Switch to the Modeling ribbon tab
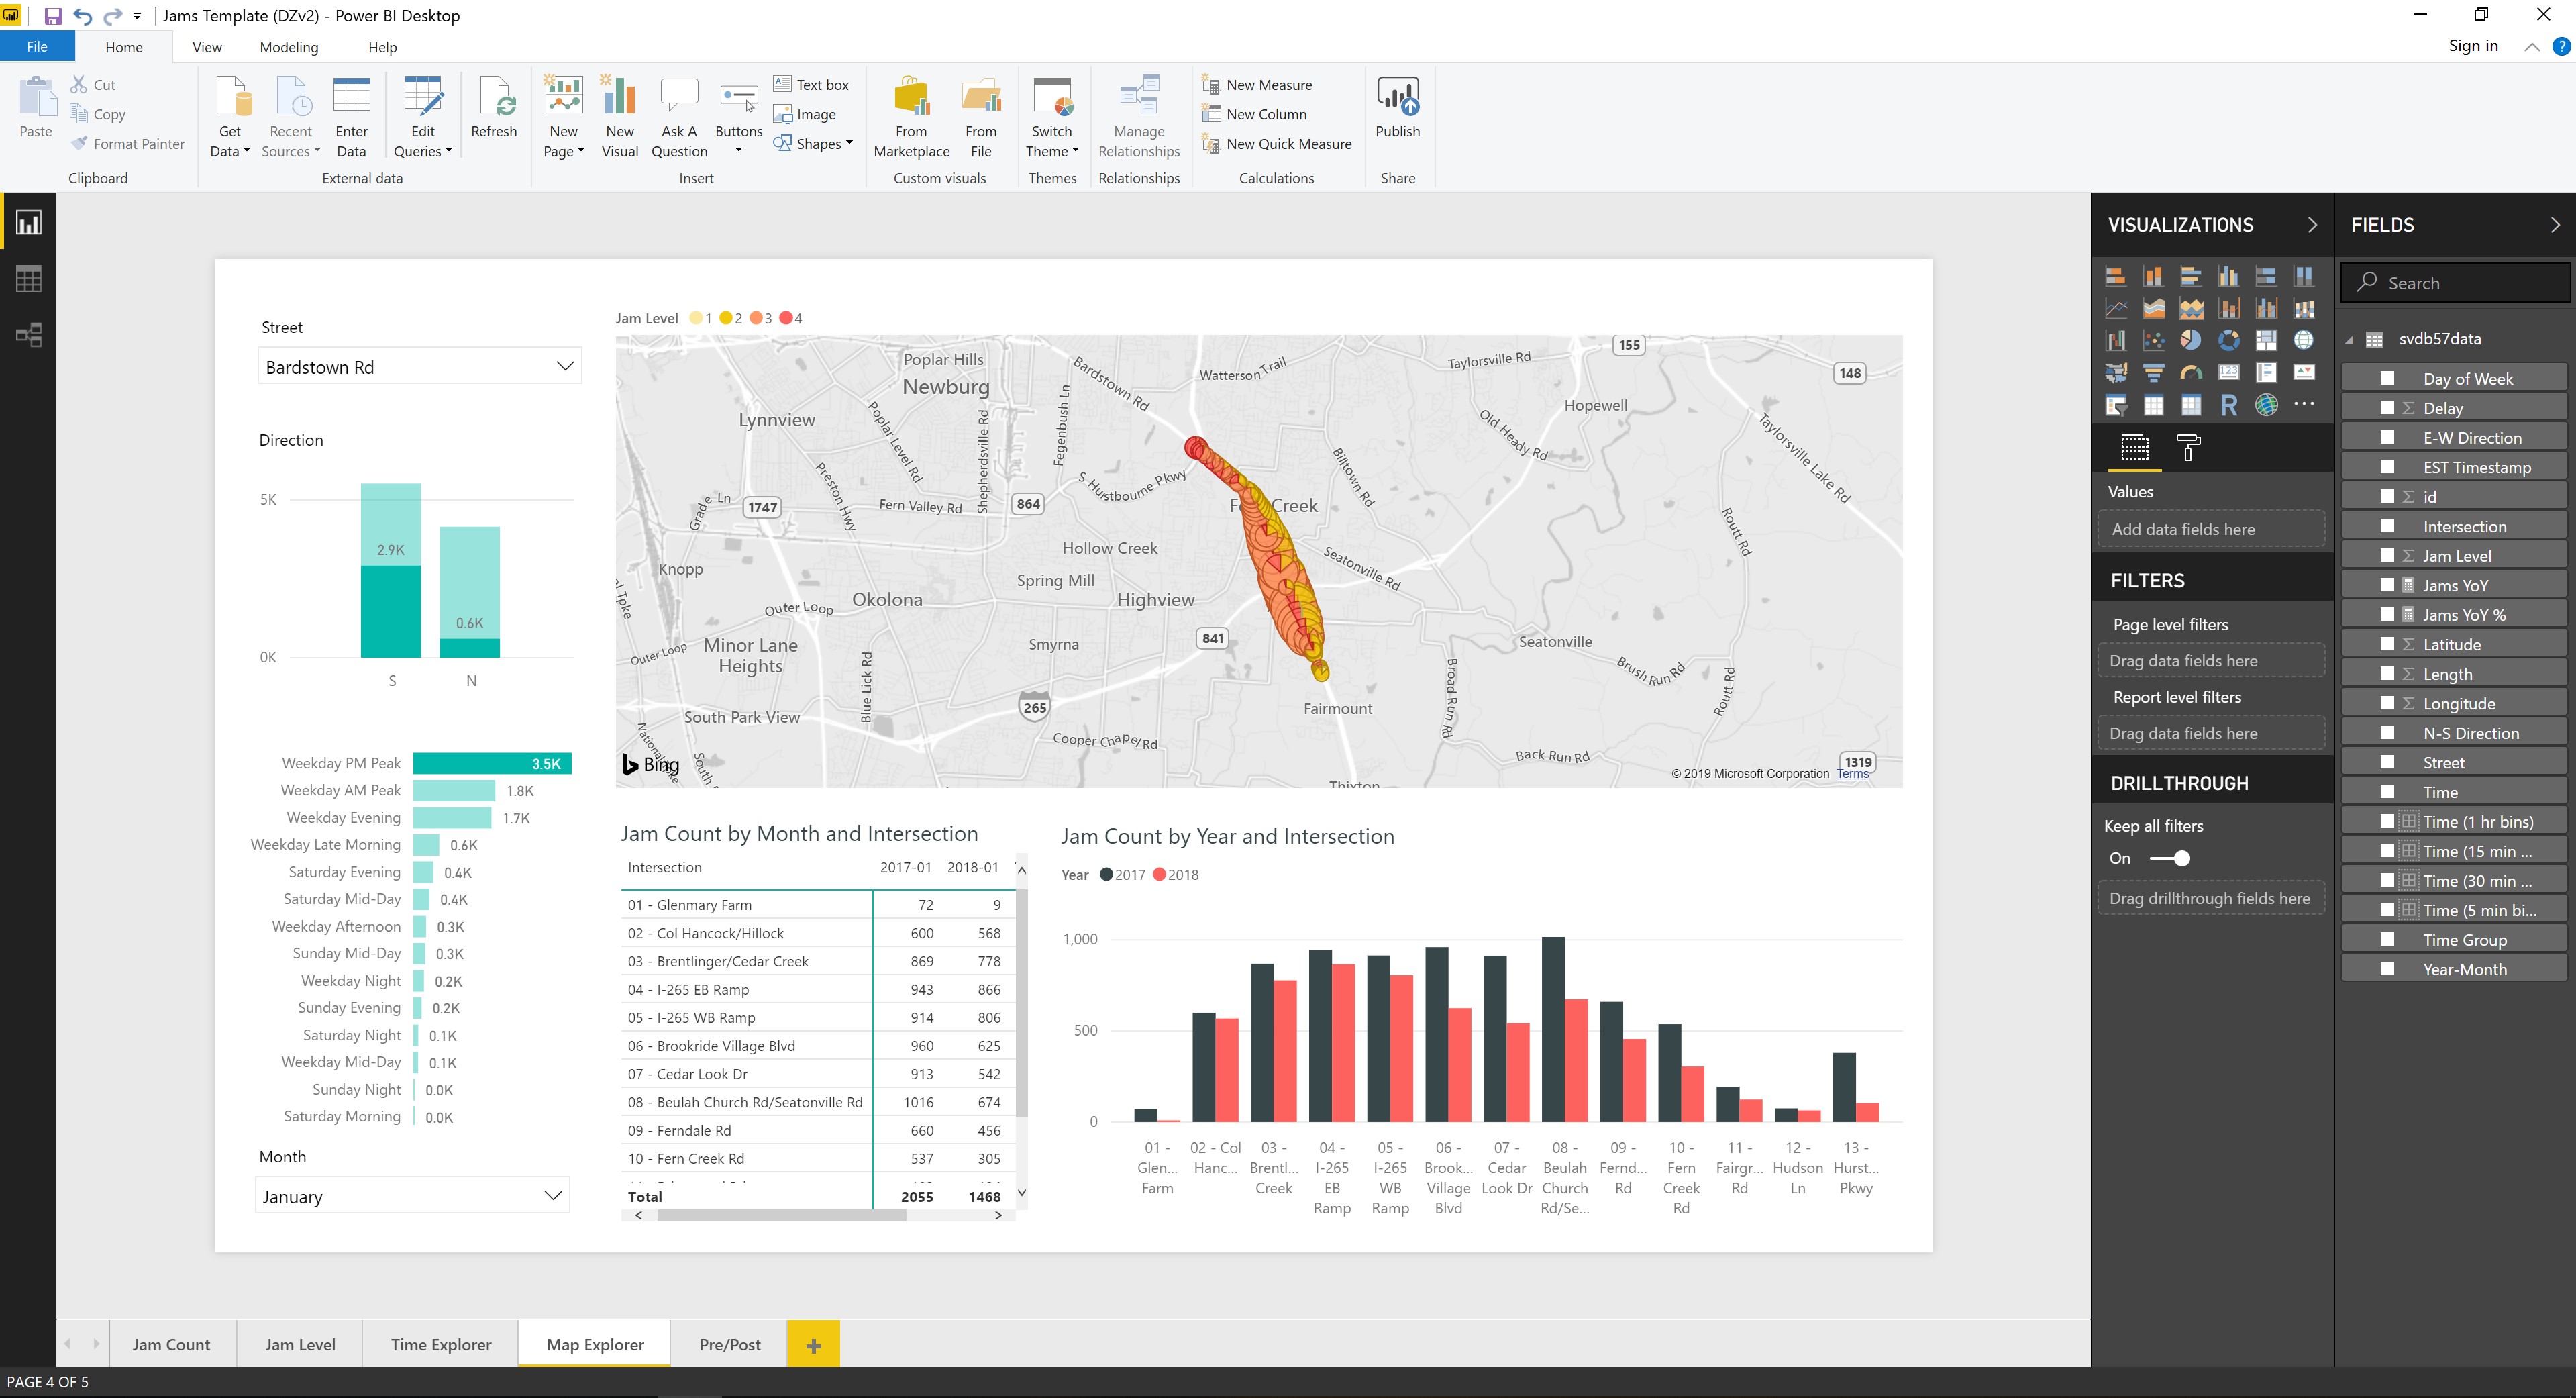This screenshot has width=2576, height=1398. click(289, 47)
